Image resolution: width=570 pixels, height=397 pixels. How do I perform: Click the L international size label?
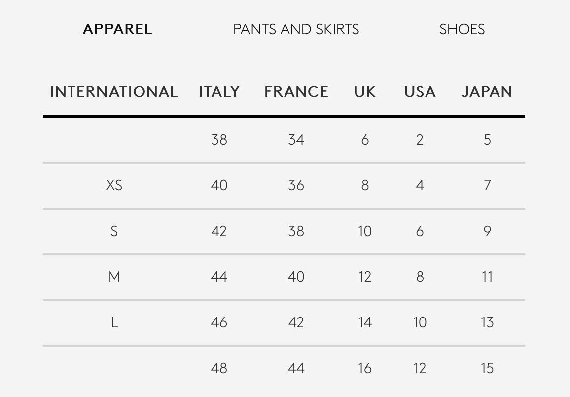114,322
